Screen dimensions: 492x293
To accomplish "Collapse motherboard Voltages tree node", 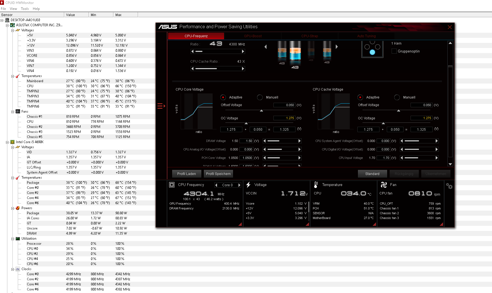I will click(13, 30).
